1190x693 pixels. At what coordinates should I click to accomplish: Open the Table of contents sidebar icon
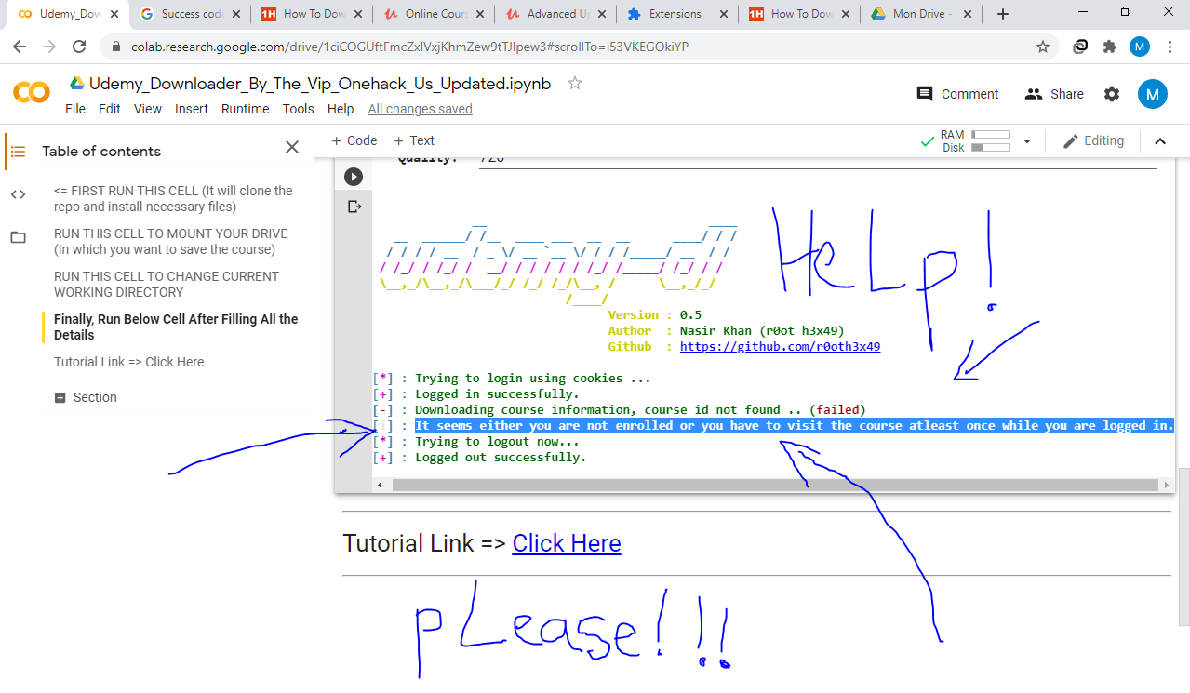point(18,152)
